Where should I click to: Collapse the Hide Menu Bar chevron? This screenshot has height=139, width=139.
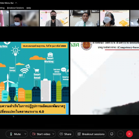16,3
